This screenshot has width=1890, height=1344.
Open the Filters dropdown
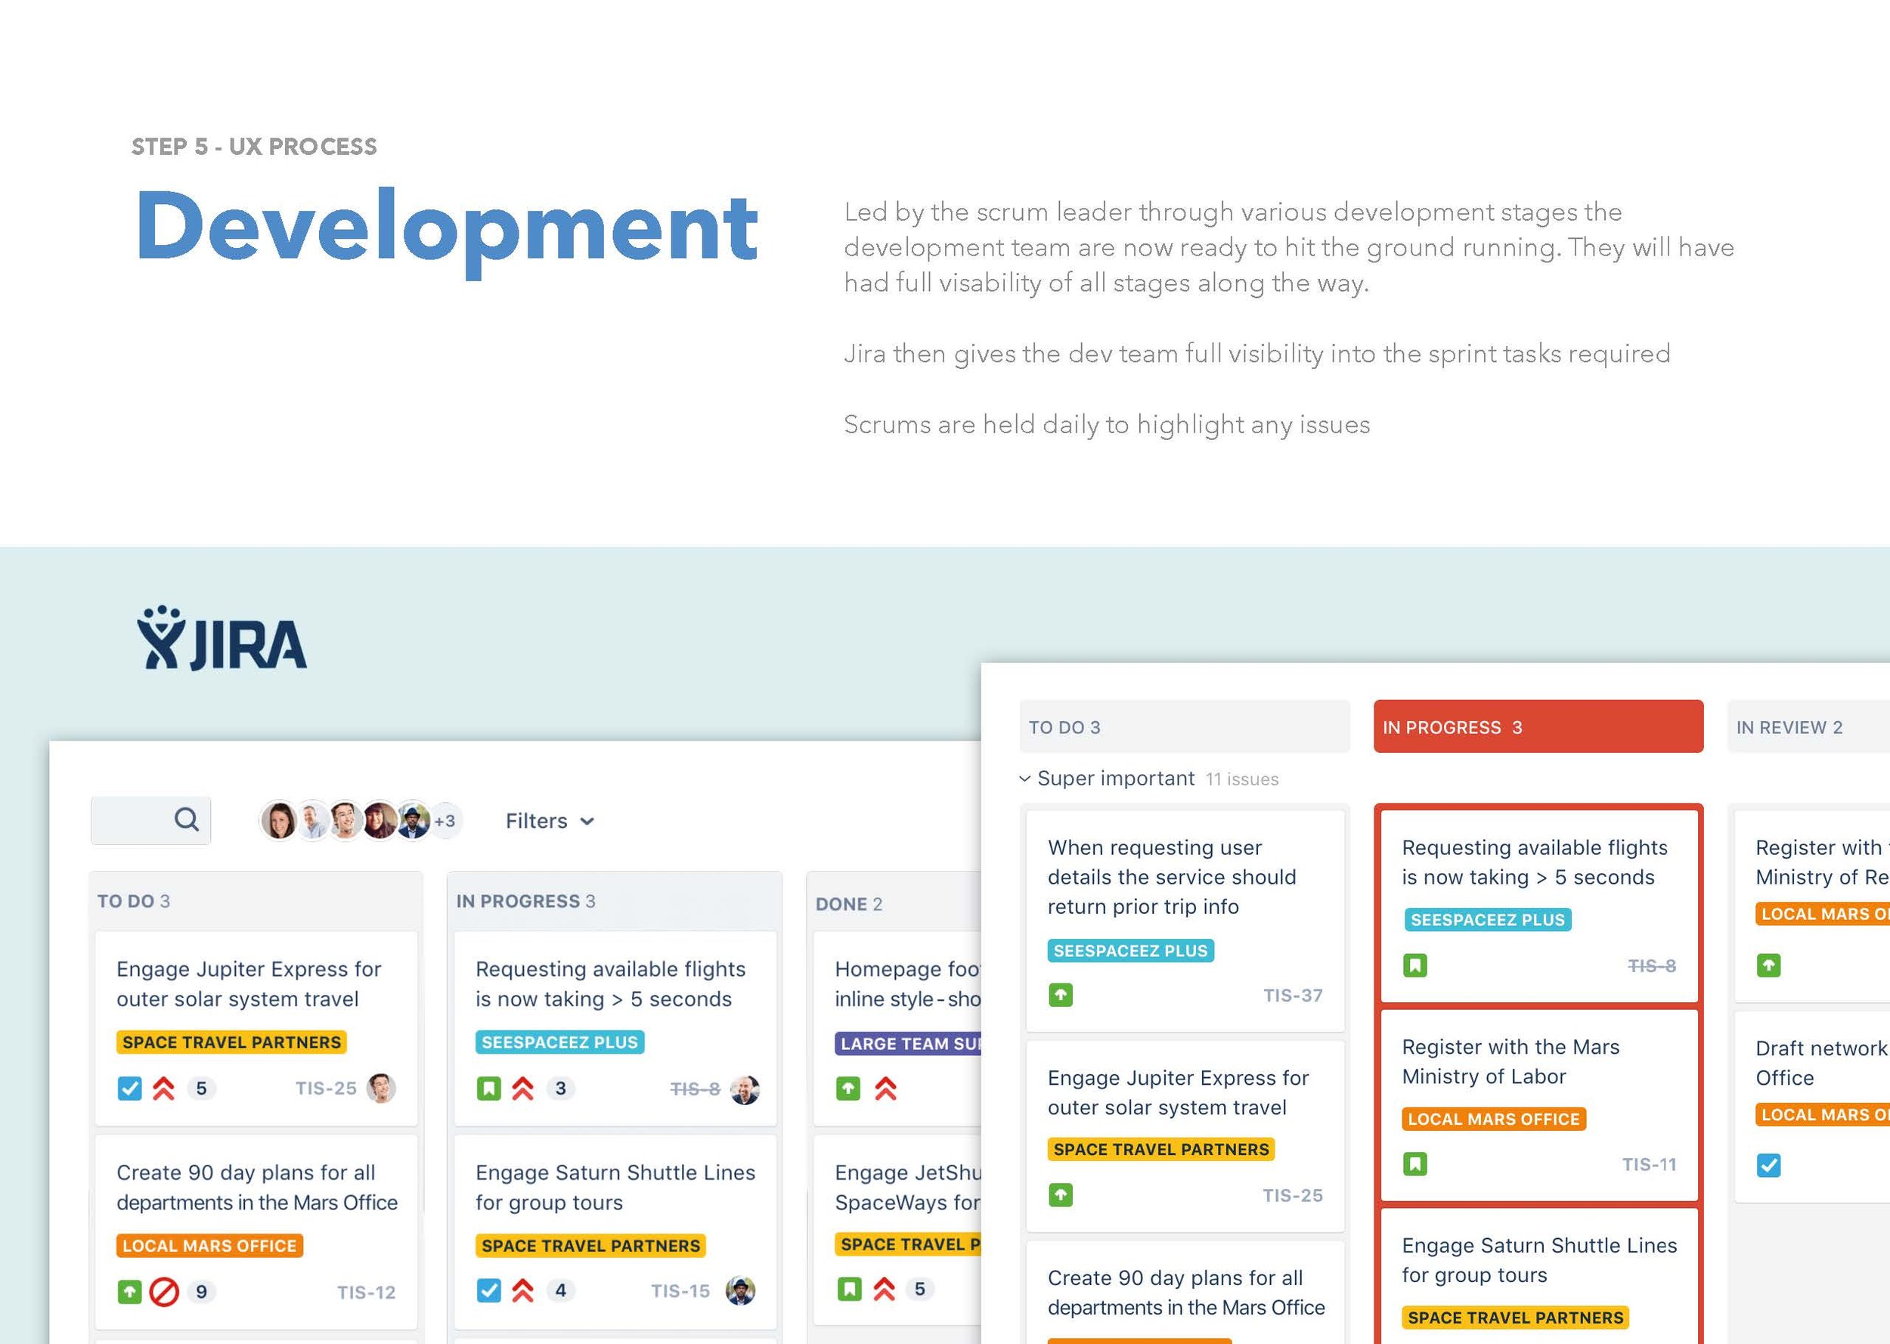[x=550, y=821]
